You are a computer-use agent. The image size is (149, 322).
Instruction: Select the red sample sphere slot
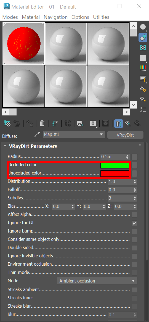tap(24, 44)
